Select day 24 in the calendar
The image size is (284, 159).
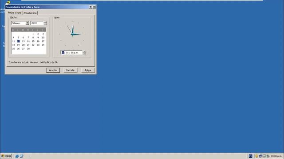point(43,45)
